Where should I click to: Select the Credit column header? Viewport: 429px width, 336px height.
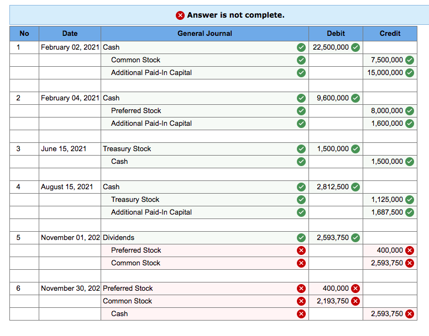click(390, 34)
